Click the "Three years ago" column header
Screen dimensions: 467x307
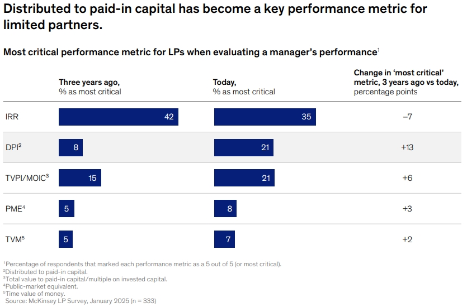pos(89,87)
